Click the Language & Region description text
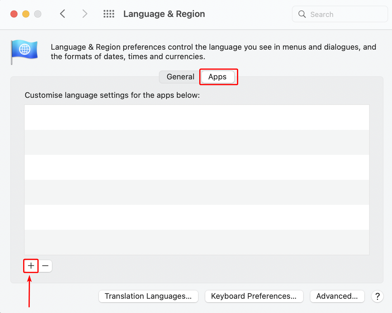This screenshot has width=392, height=313. [214, 52]
